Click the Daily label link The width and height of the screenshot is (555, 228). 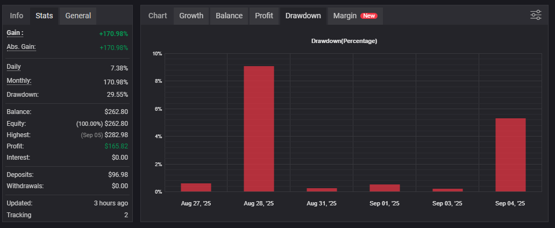[13, 67]
